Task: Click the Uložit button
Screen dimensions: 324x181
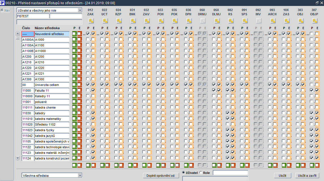Action: tap(282, 176)
